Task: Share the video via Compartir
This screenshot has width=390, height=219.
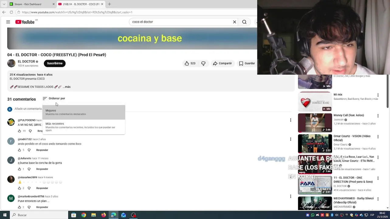Action: pos(222,63)
